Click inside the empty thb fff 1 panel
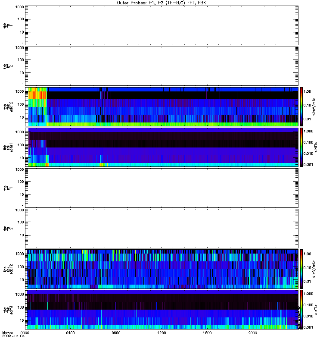Viewport: 323px width, 345px height. pyautogui.click(x=161, y=25)
